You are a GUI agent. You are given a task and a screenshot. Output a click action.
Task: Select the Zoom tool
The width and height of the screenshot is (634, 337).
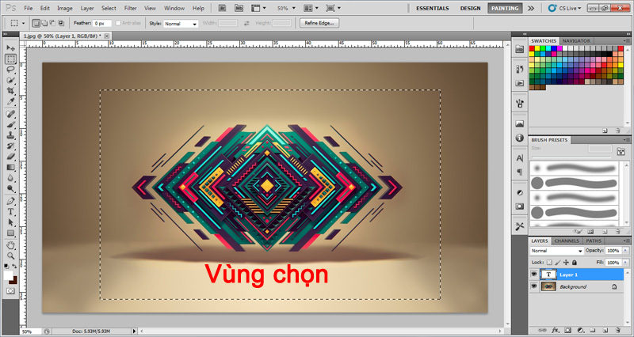tap(10, 256)
